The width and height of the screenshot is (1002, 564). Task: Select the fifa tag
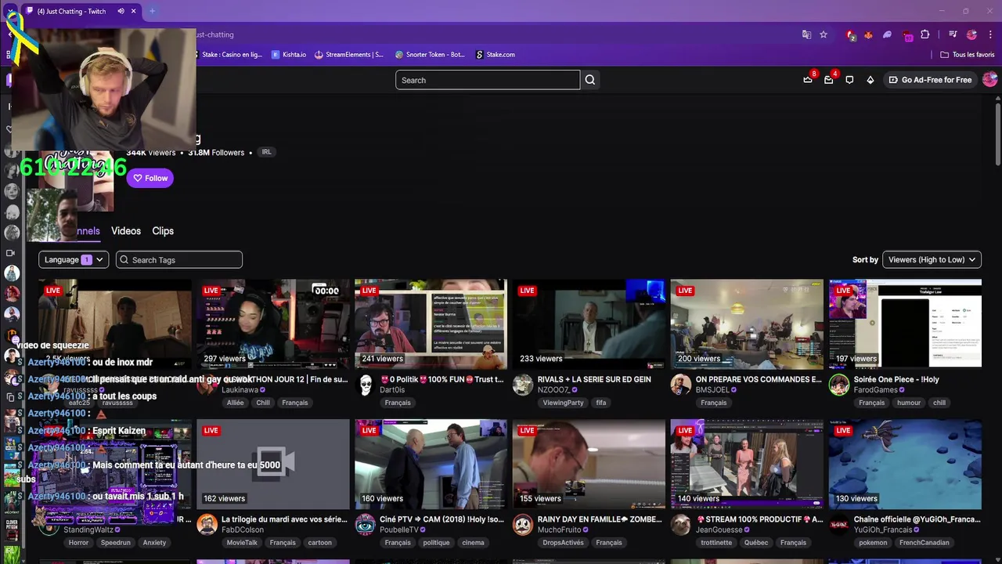click(601, 403)
